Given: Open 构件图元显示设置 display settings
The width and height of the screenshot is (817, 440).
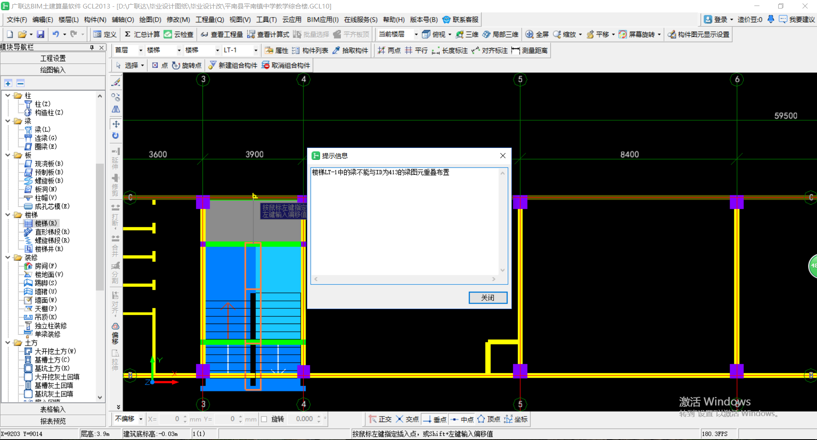Looking at the screenshot, I should (x=699, y=35).
